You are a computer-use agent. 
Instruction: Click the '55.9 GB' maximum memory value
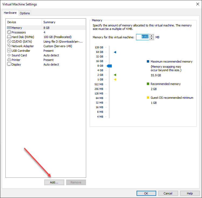(156, 75)
